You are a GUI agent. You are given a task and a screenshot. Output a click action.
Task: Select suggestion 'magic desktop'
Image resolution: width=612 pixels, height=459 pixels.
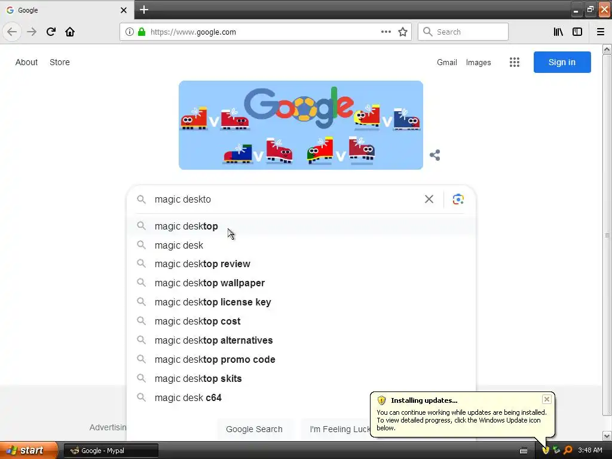301,226
